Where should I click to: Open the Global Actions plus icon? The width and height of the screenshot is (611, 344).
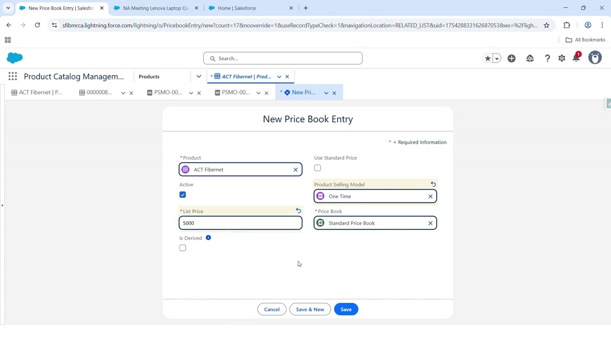pos(512,58)
